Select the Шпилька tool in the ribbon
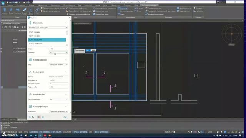The image size is (246, 138). pos(139,8)
